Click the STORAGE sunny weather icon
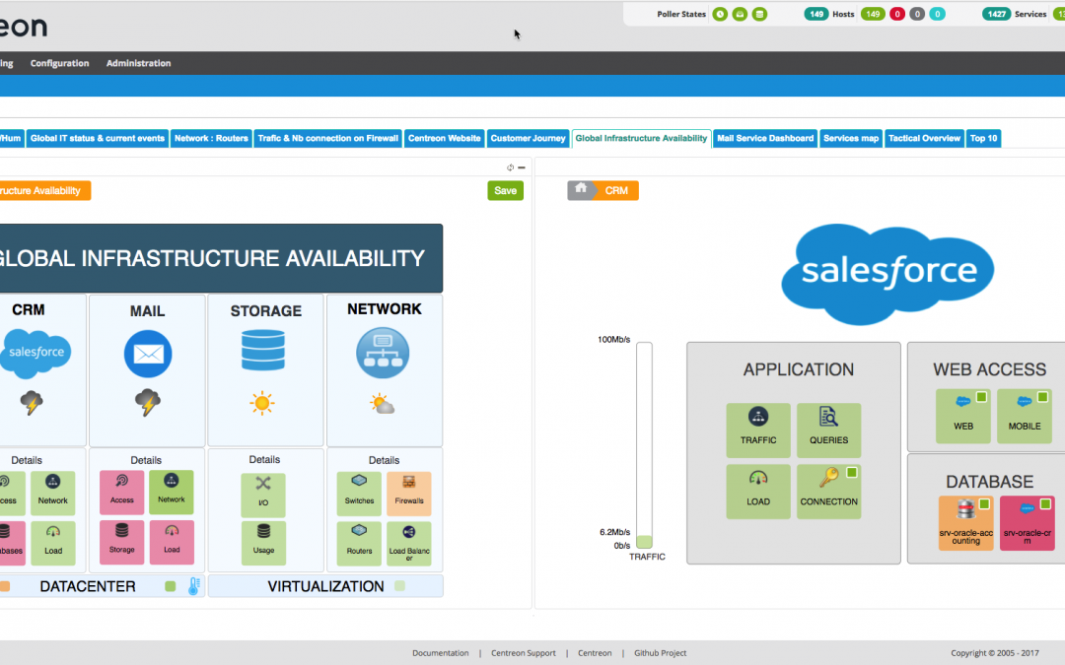Image resolution: width=1065 pixels, height=665 pixels. (x=262, y=403)
